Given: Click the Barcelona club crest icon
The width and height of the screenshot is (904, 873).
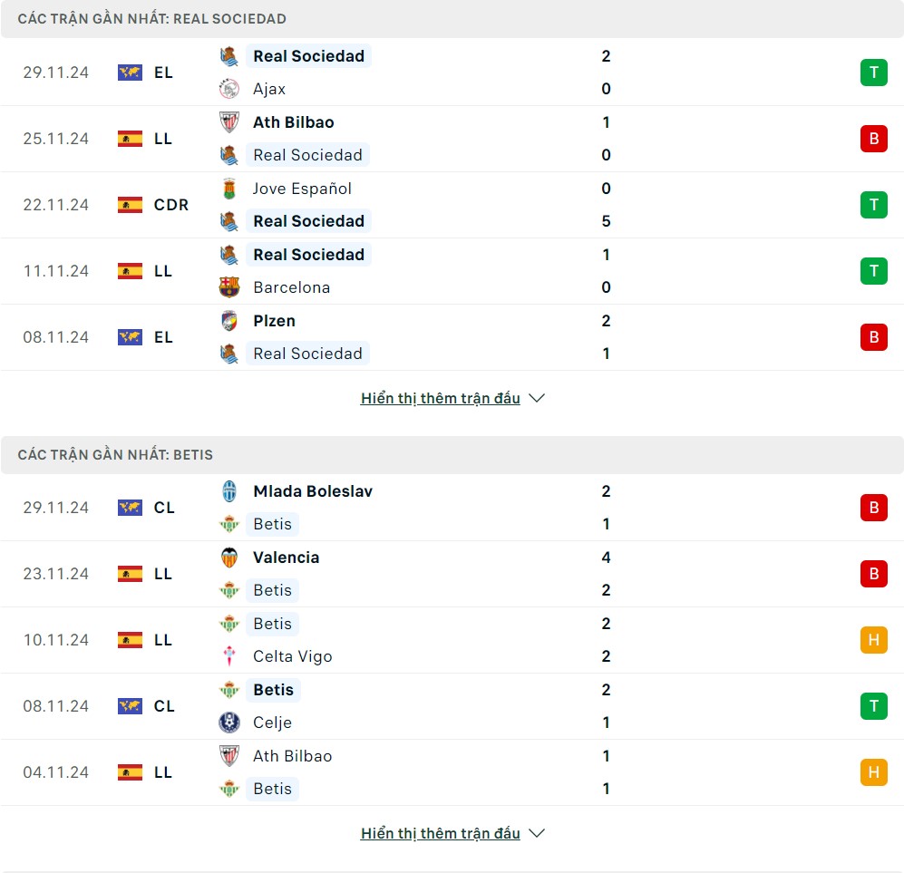Looking at the screenshot, I should point(229,287).
